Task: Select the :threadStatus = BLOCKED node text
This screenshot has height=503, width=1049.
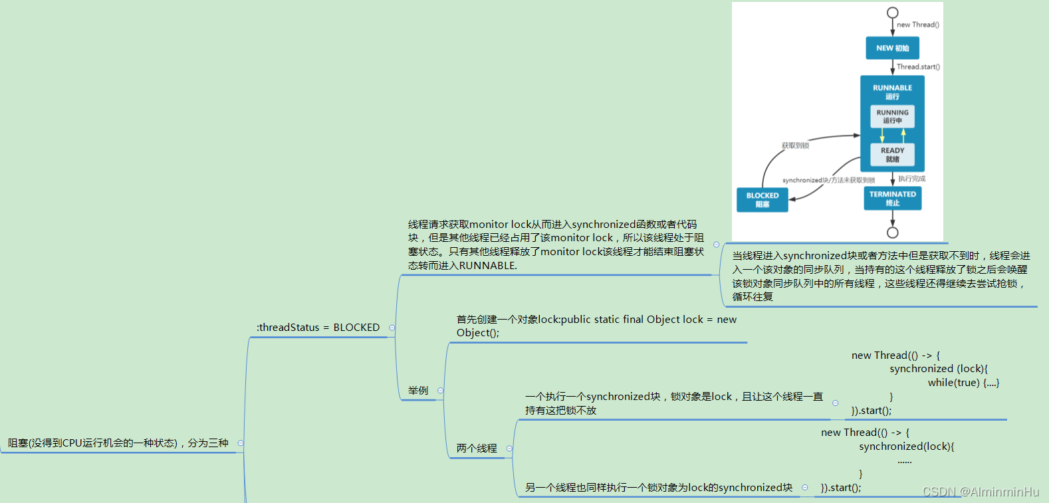Action: (318, 328)
